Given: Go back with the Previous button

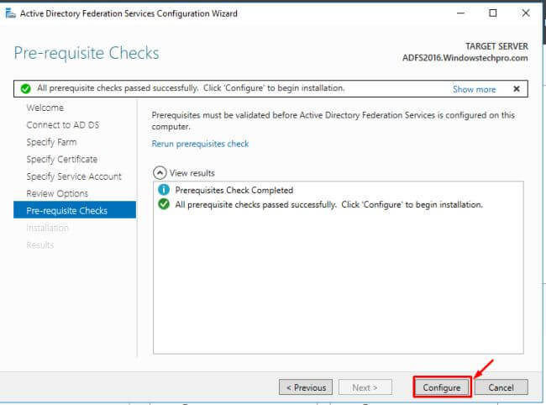Looking at the screenshot, I should (x=306, y=387).
